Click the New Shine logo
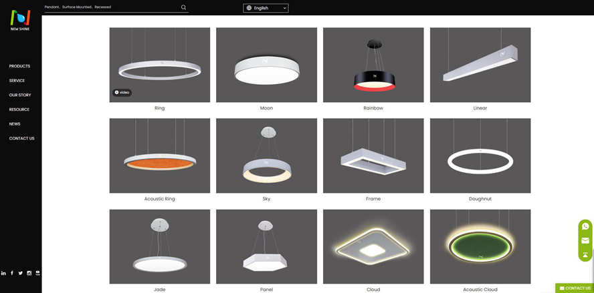 (20, 20)
